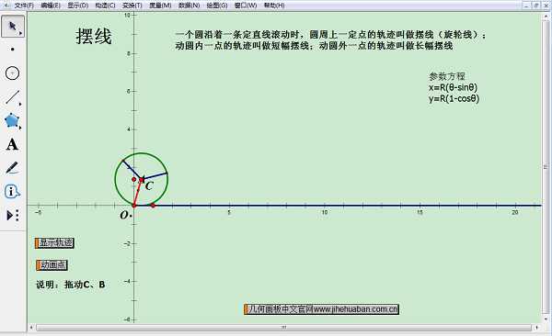The height and width of the screenshot is (336, 552).
Task: Select the Compass circle tool
Action: [x=12, y=73]
